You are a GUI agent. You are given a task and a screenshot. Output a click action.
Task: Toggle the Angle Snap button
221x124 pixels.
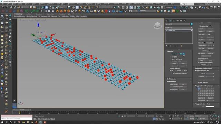pos(85,7)
